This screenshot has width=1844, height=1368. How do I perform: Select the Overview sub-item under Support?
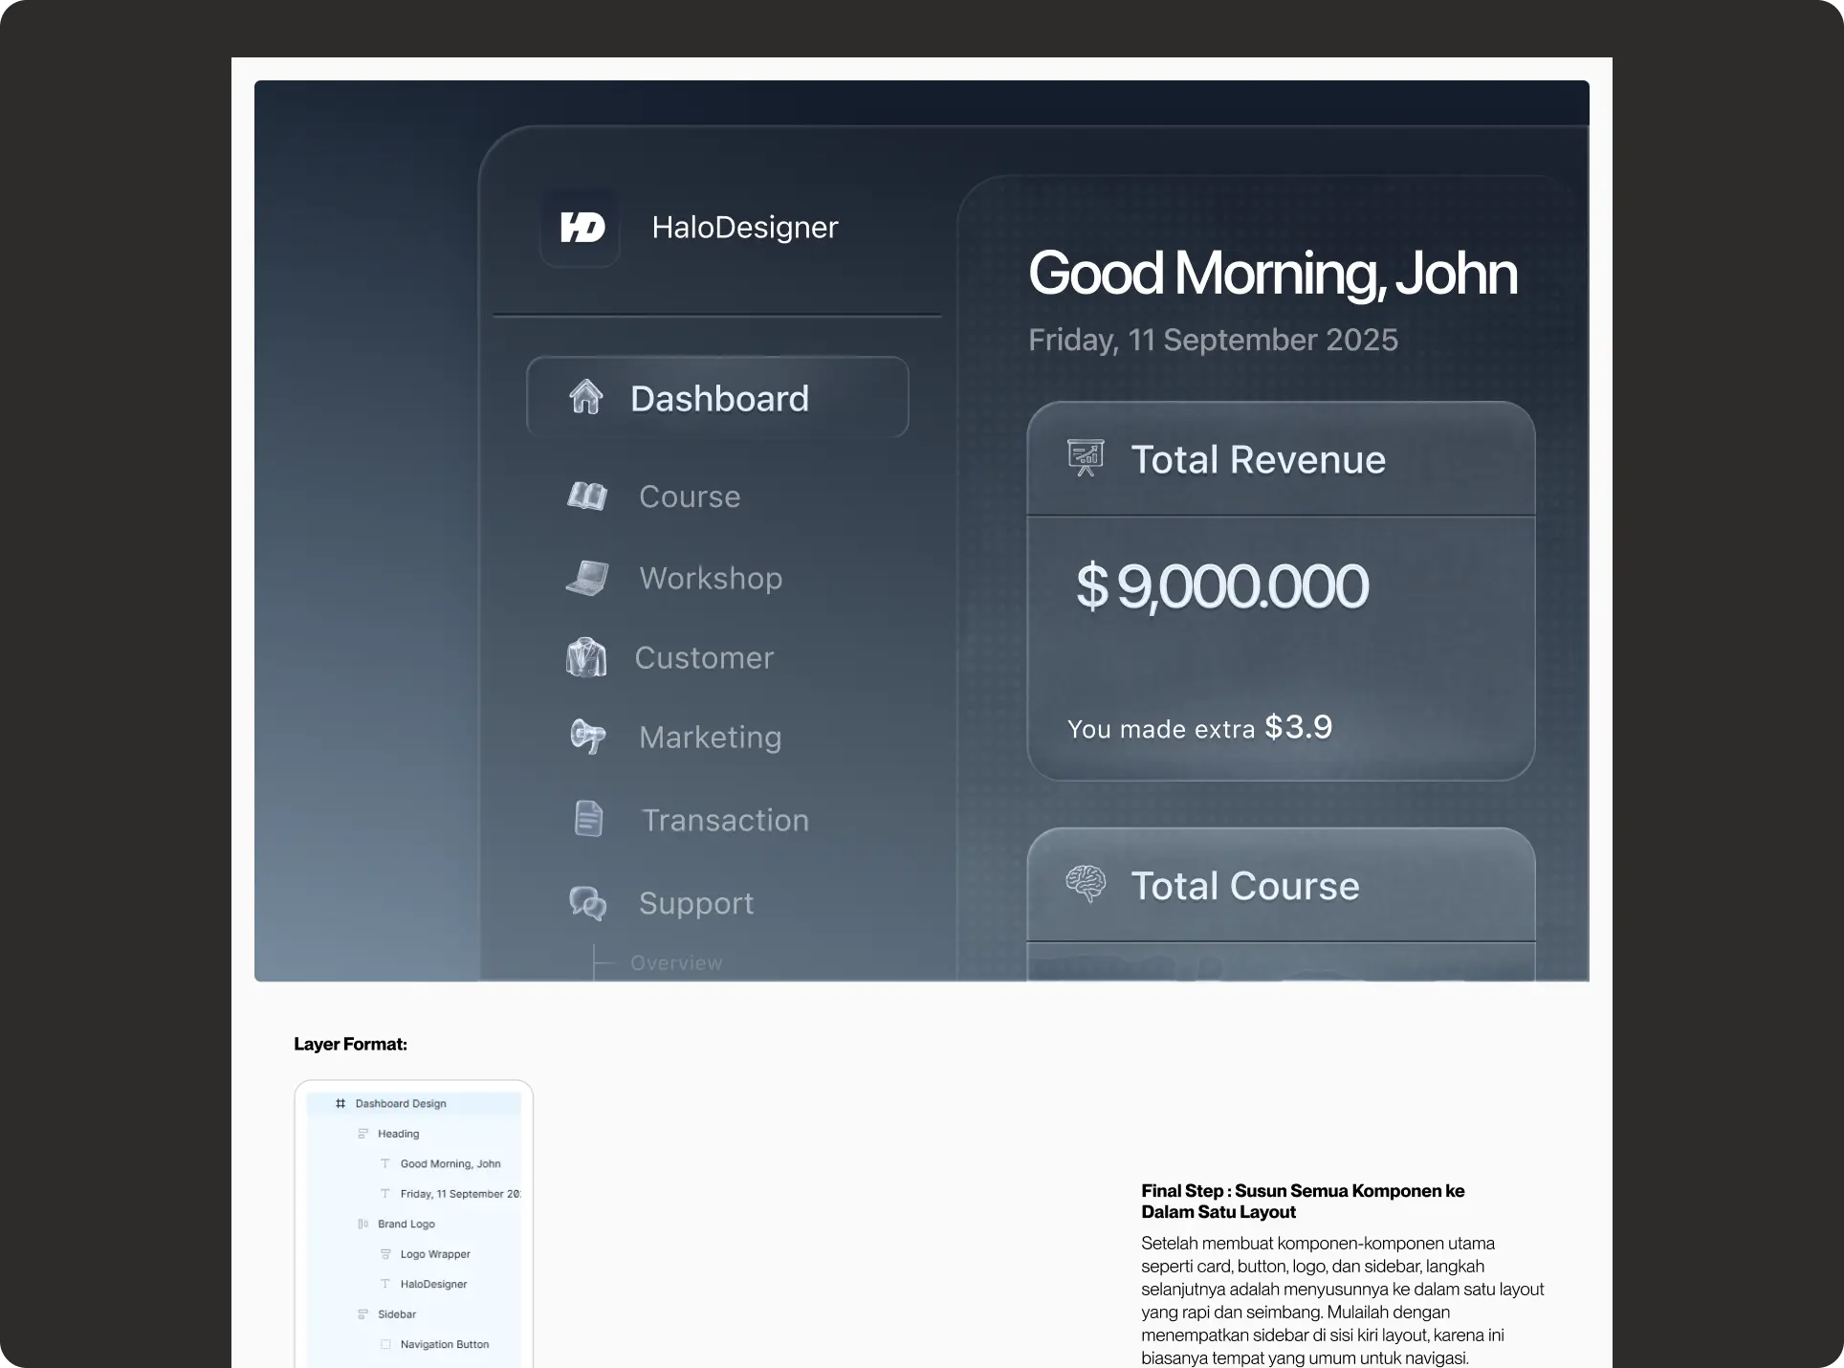pos(676,963)
